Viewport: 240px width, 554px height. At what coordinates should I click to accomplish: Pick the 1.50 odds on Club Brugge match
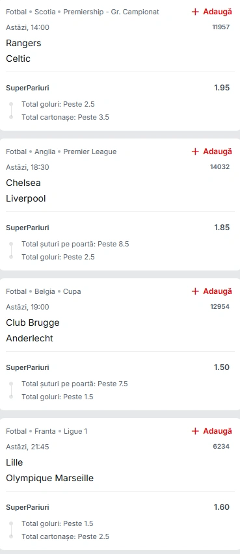point(222,367)
